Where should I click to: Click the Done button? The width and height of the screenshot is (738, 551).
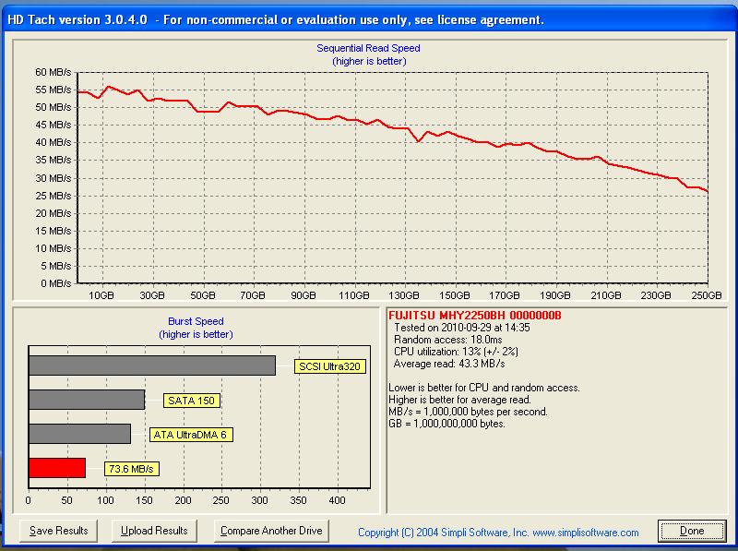pos(691,531)
